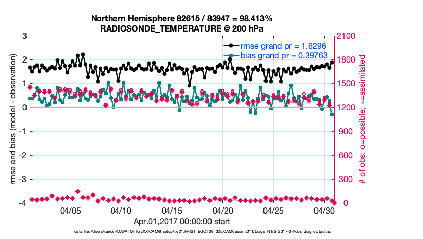This screenshot has height=239, width=423.
Task: Click the highest black rmse data point
Action: [x=83, y=54]
